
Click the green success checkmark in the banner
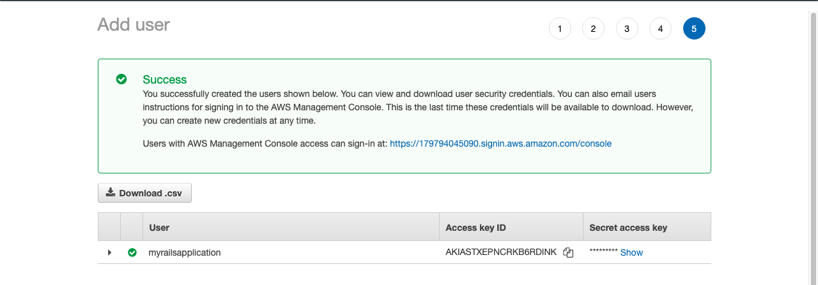121,80
